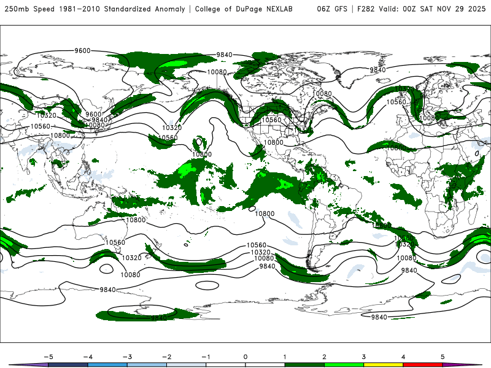
Task: Click the 10320 contour label in the North Pacific
Action: click(x=172, y=128)
